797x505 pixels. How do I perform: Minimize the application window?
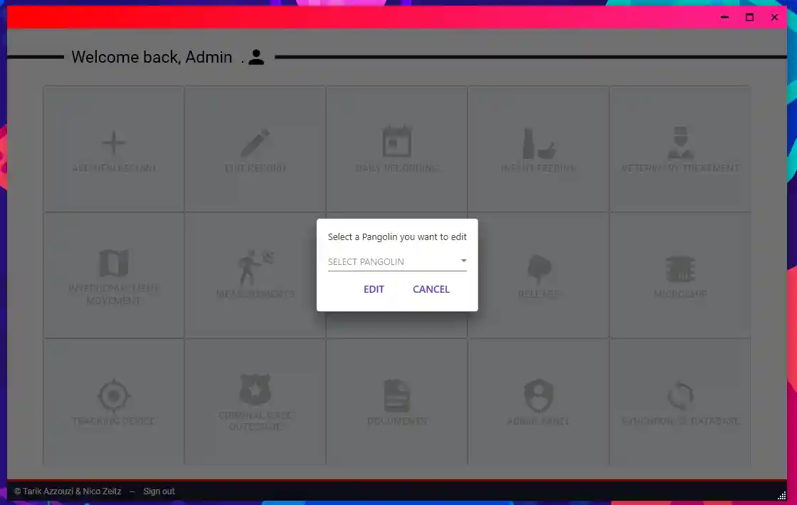(x=725, y=17)
